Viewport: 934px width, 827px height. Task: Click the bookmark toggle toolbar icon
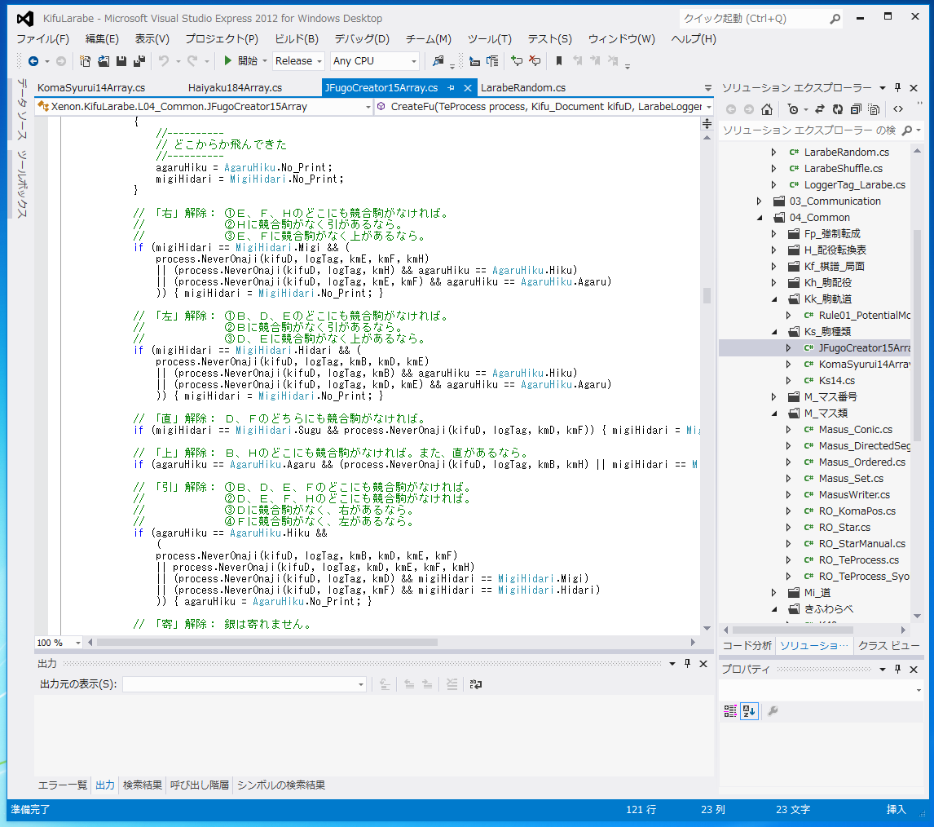(x=559, y=61)
